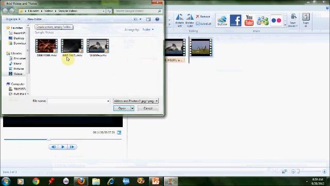Select the grassland clip on the storyboard
Viewport: 330px width, 186px height.
201,48
